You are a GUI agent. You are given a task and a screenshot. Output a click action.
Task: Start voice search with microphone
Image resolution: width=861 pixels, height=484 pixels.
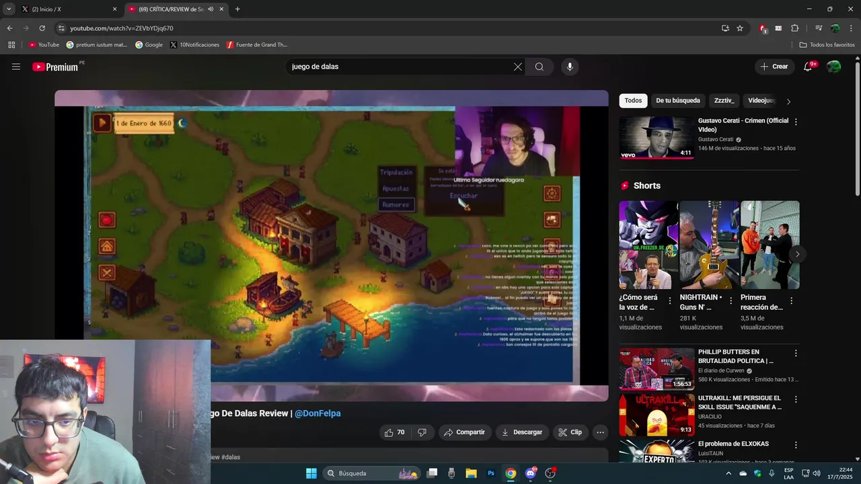(570, 67)
